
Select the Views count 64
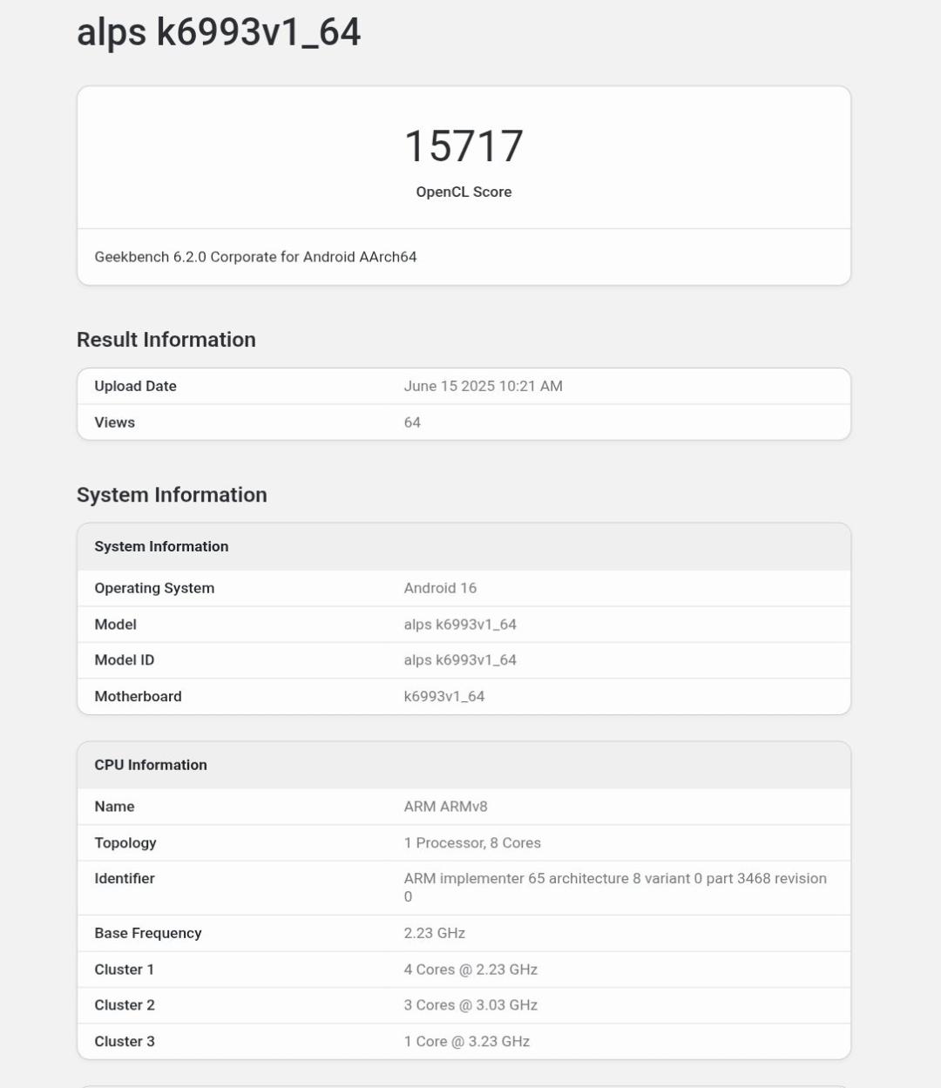[412, 422]
